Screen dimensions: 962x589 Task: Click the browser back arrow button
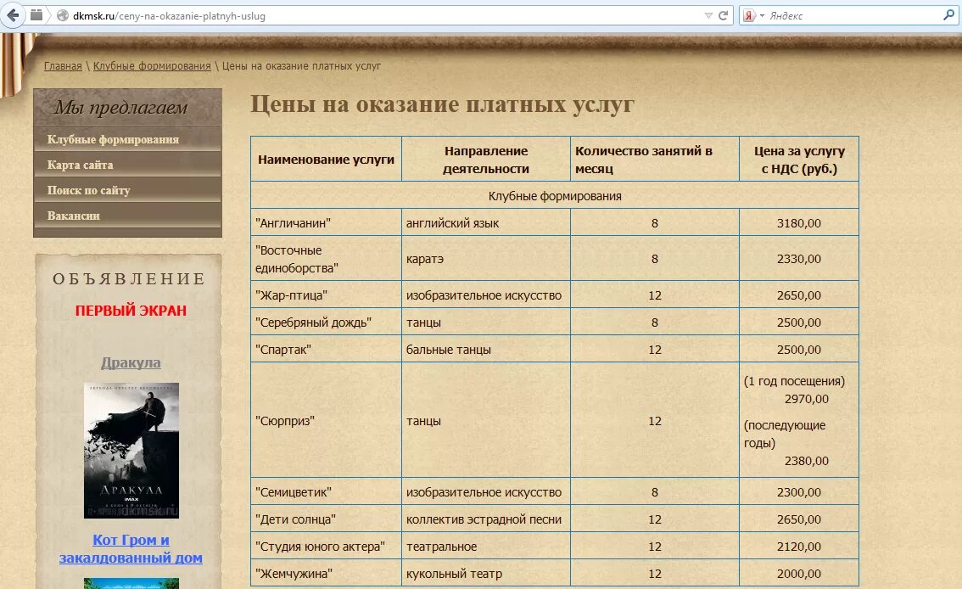[x=12, y=15]
